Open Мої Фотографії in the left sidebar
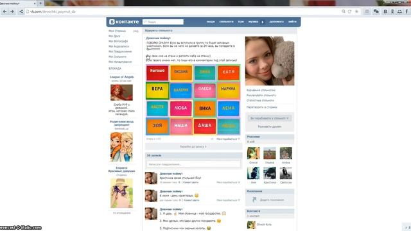The height and width of the screenshot is (231, 411). coord(118,41)
